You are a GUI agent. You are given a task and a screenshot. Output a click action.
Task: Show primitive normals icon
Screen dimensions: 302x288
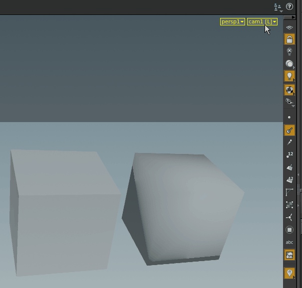pyautogui.click(x=290, y=167)
